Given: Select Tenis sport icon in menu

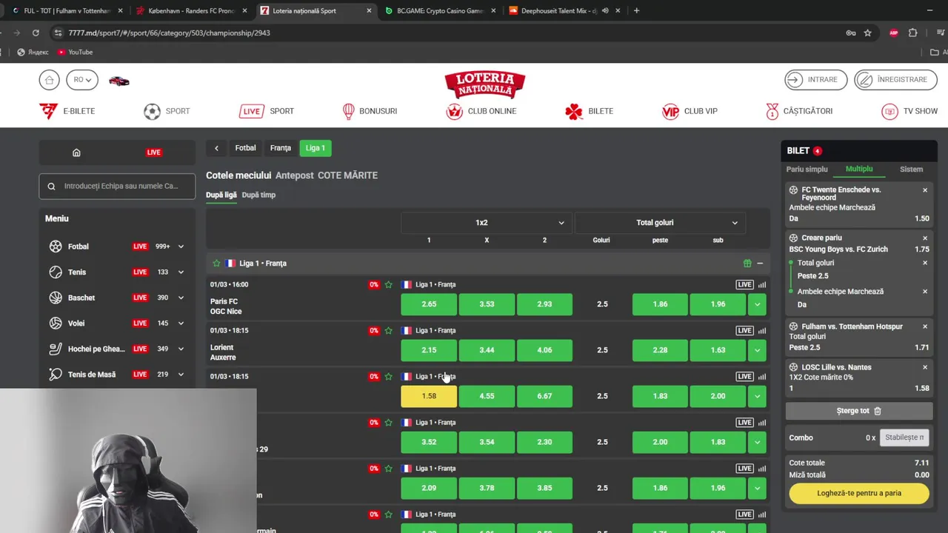Looking at the screenshot, I should pyautogui.click(x=56, y=272).
